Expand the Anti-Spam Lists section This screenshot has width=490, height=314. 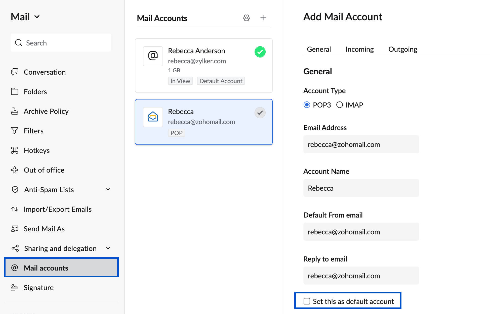108,189
